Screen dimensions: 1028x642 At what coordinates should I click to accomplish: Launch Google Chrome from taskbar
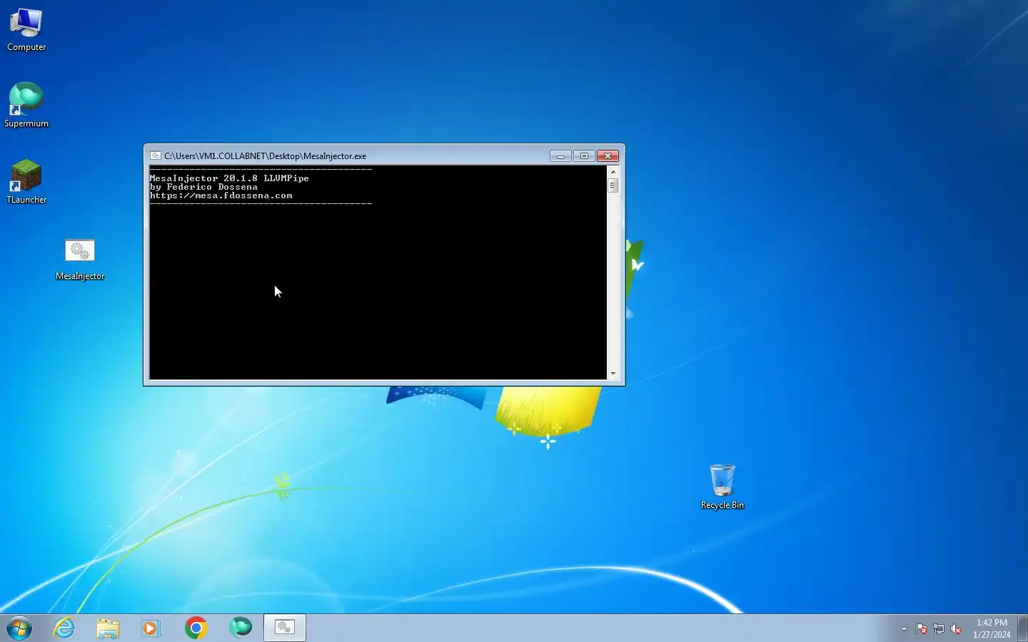point(196,628)
